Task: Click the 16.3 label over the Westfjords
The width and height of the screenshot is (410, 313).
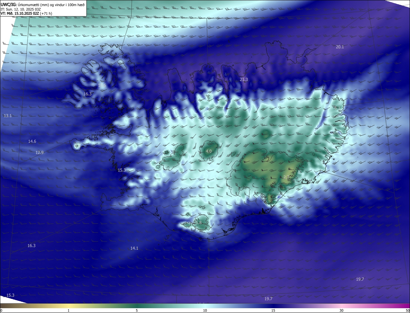Action: click(87, 94)
